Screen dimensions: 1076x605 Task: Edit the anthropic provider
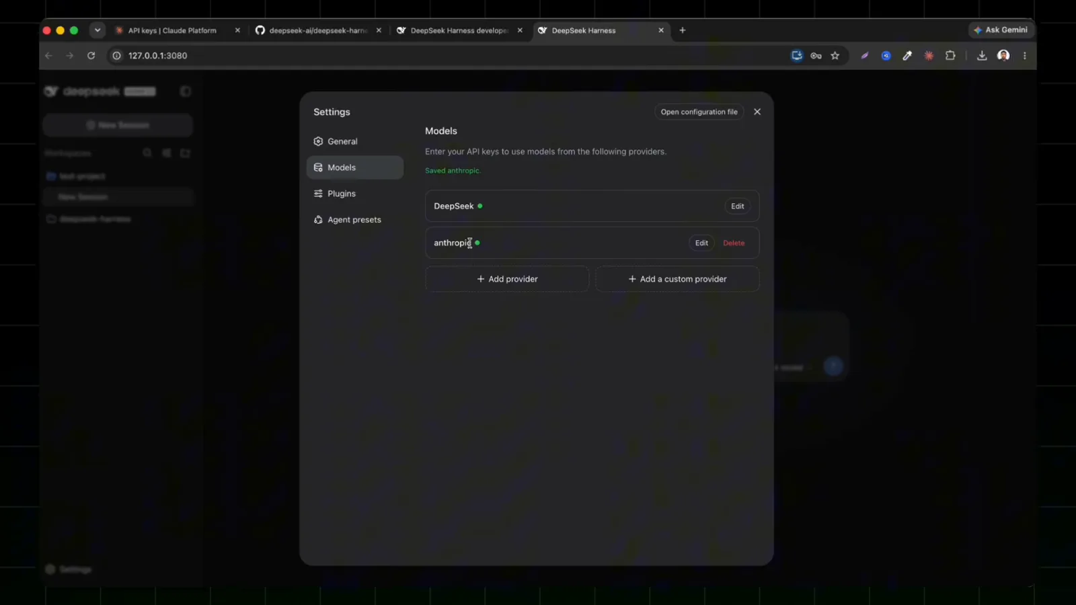coord(701,243)
